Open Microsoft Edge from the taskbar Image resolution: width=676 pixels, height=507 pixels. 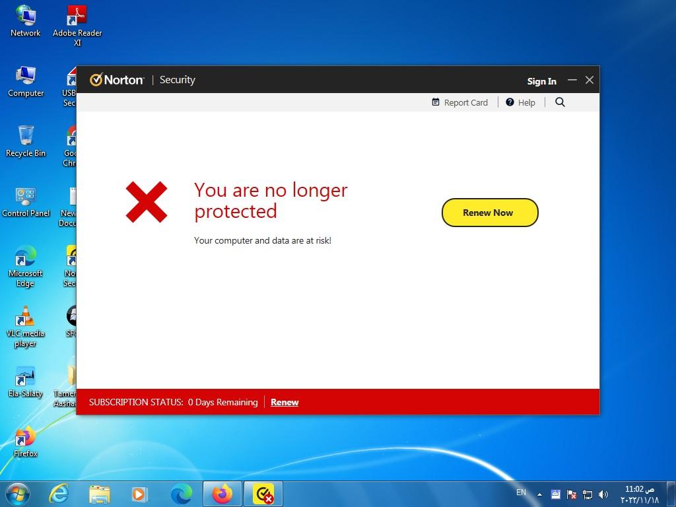click(x=181, y=494)
